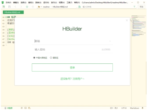Open the 视图(V) menu
Viewport: 148px width, 110px height.
62,3
